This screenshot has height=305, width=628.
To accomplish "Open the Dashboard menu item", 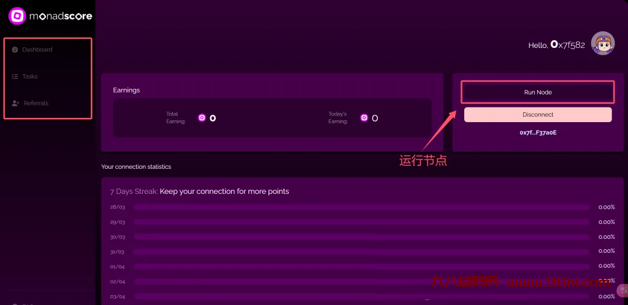I will coord(37,50).
